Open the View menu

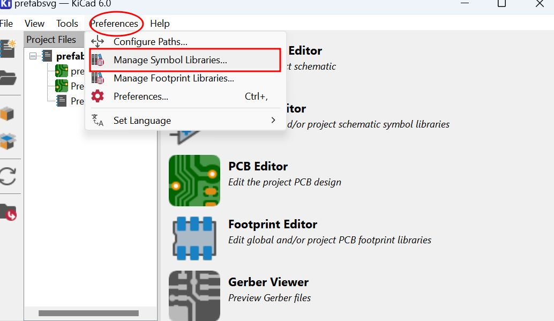click(35, 24)
